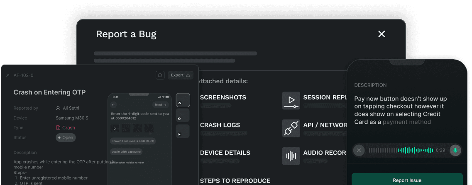Screen dimensions: 472x185
Task: Click the DESCRIPTION heading on the phone
Action: tap(370, 85)
